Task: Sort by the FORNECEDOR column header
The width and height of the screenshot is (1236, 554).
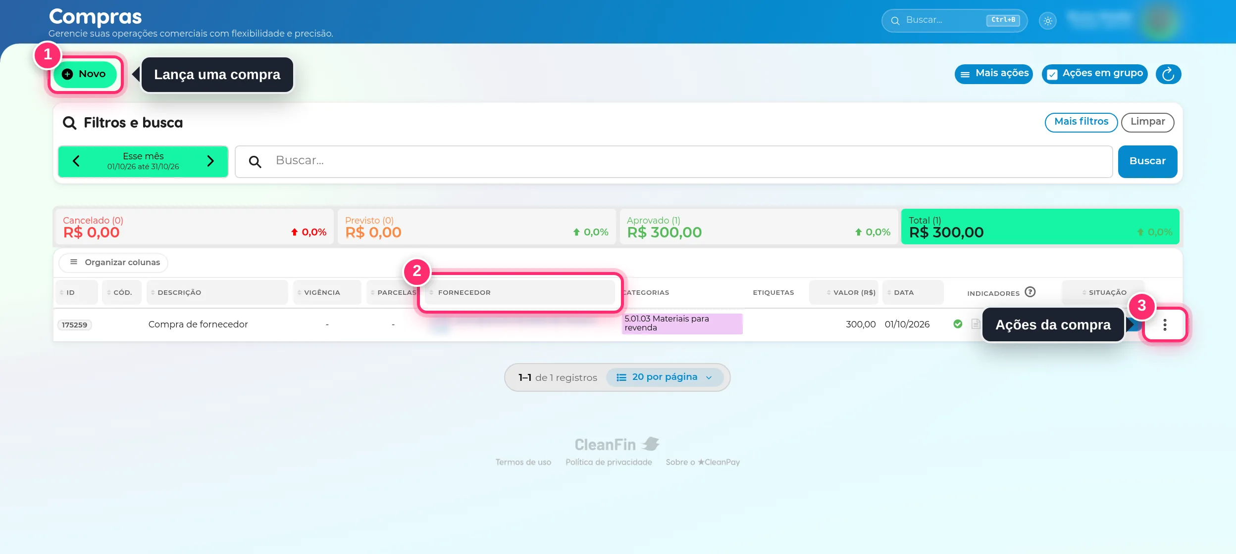Action: pos(519,292)
